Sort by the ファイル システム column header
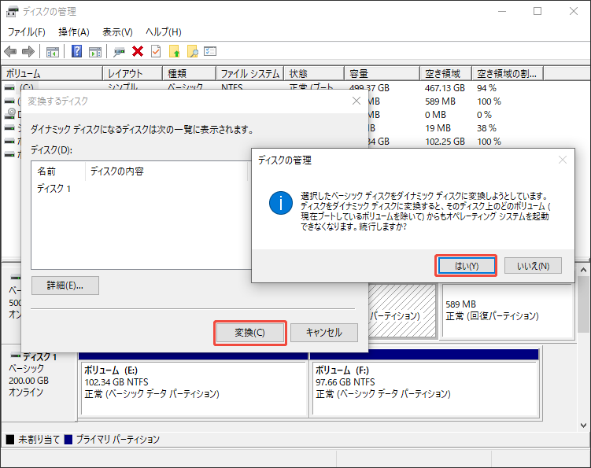 pyautogui.click(x=250, y=73)
